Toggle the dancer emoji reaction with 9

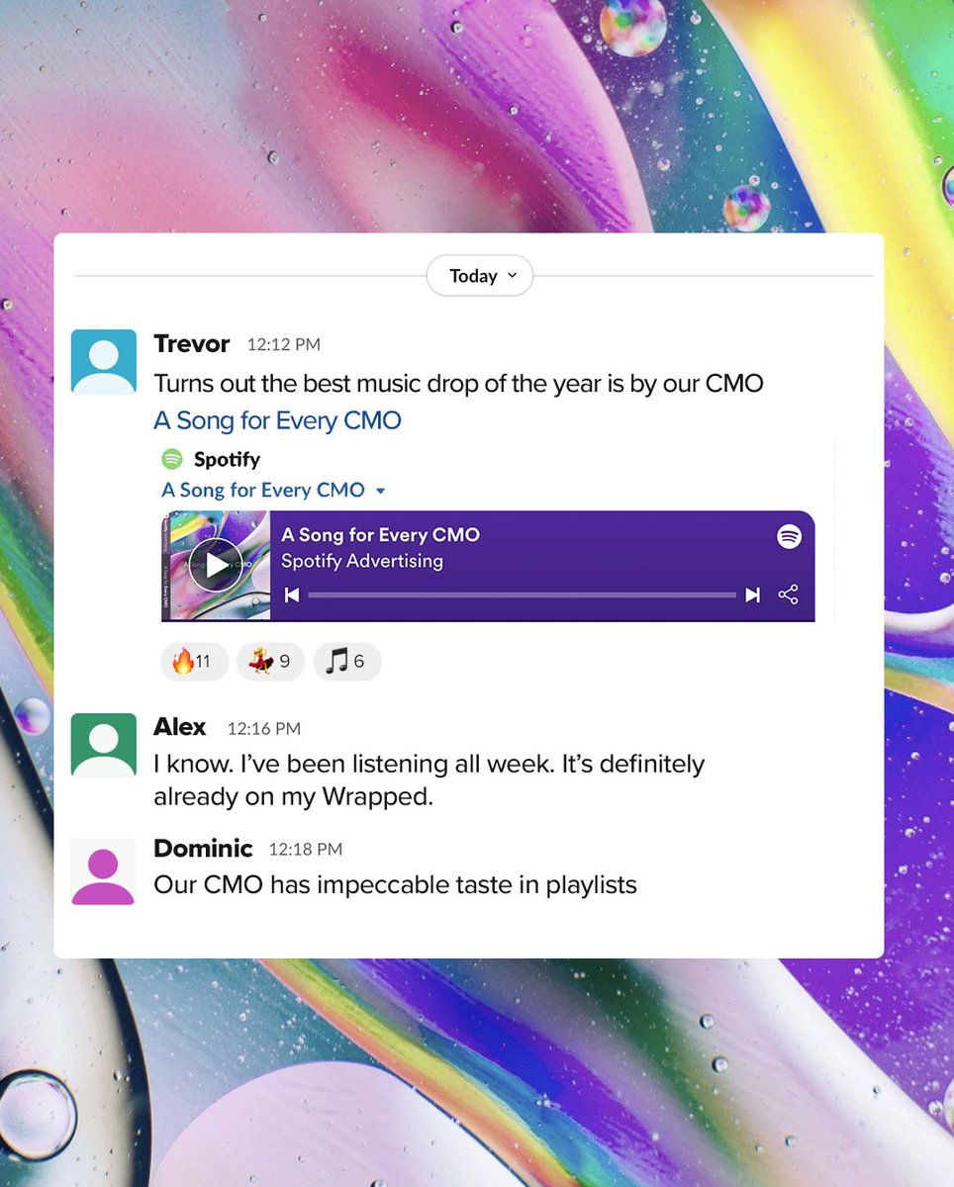(270, 662)
